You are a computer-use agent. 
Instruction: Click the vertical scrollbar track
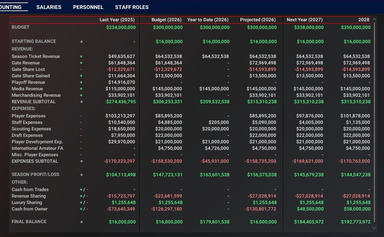[375, 123]
